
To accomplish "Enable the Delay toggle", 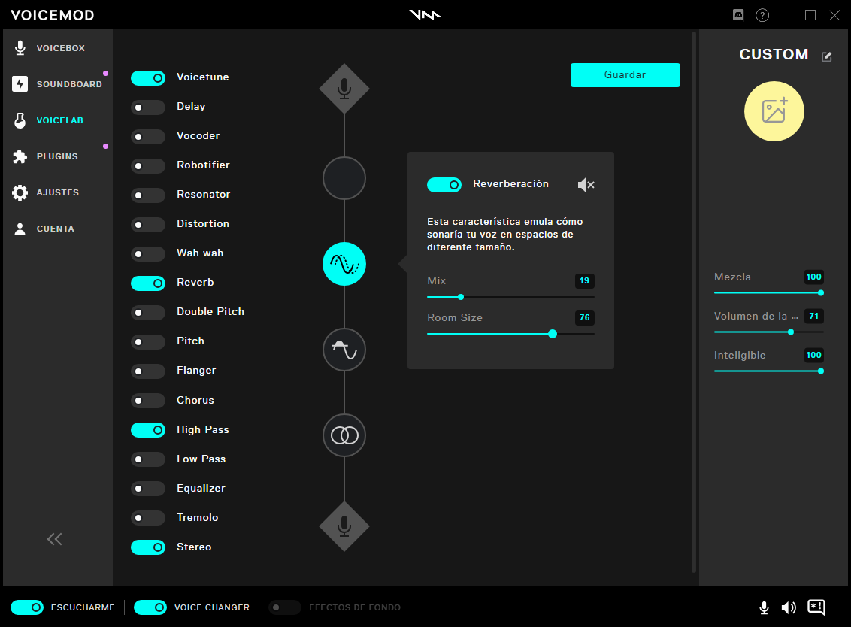I will click(x=148, y=108).
